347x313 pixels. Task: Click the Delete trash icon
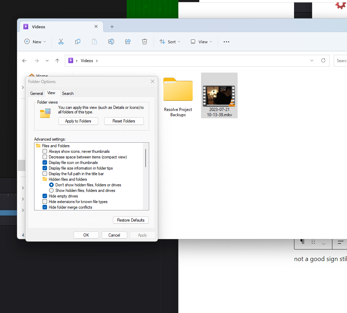pos(145,42)
